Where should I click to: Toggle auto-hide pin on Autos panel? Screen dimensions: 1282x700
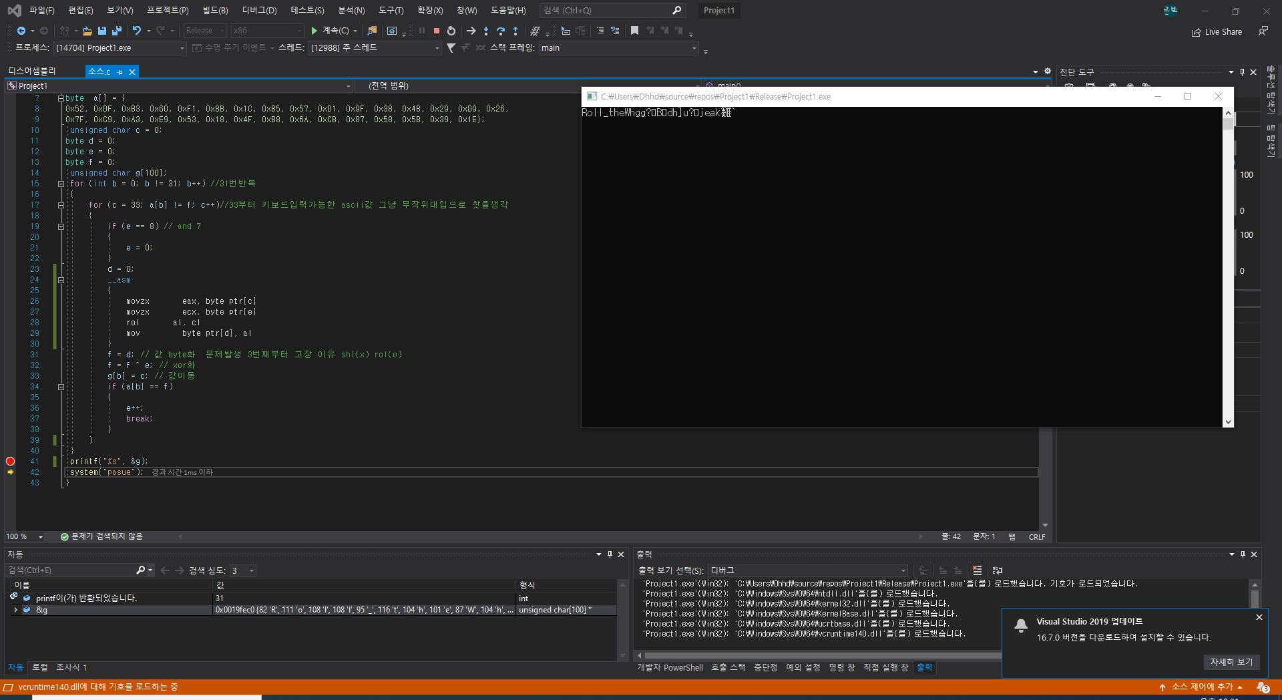610,554
